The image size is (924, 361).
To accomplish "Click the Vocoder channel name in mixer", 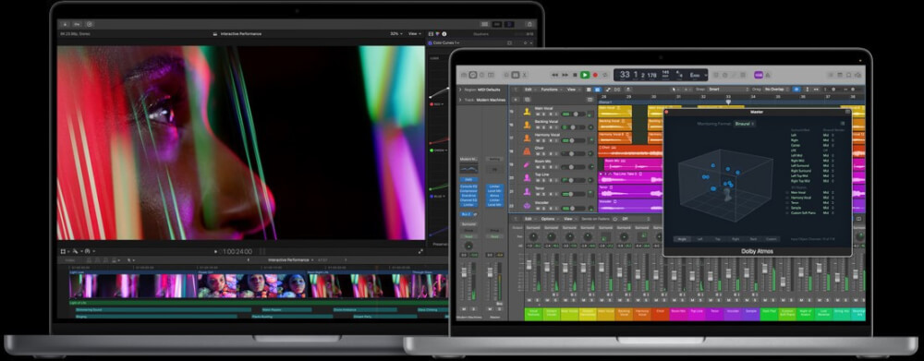I will click(733, 314).
